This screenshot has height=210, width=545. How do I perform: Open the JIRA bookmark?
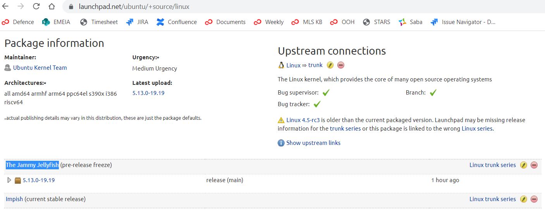(x=137, y=22)
